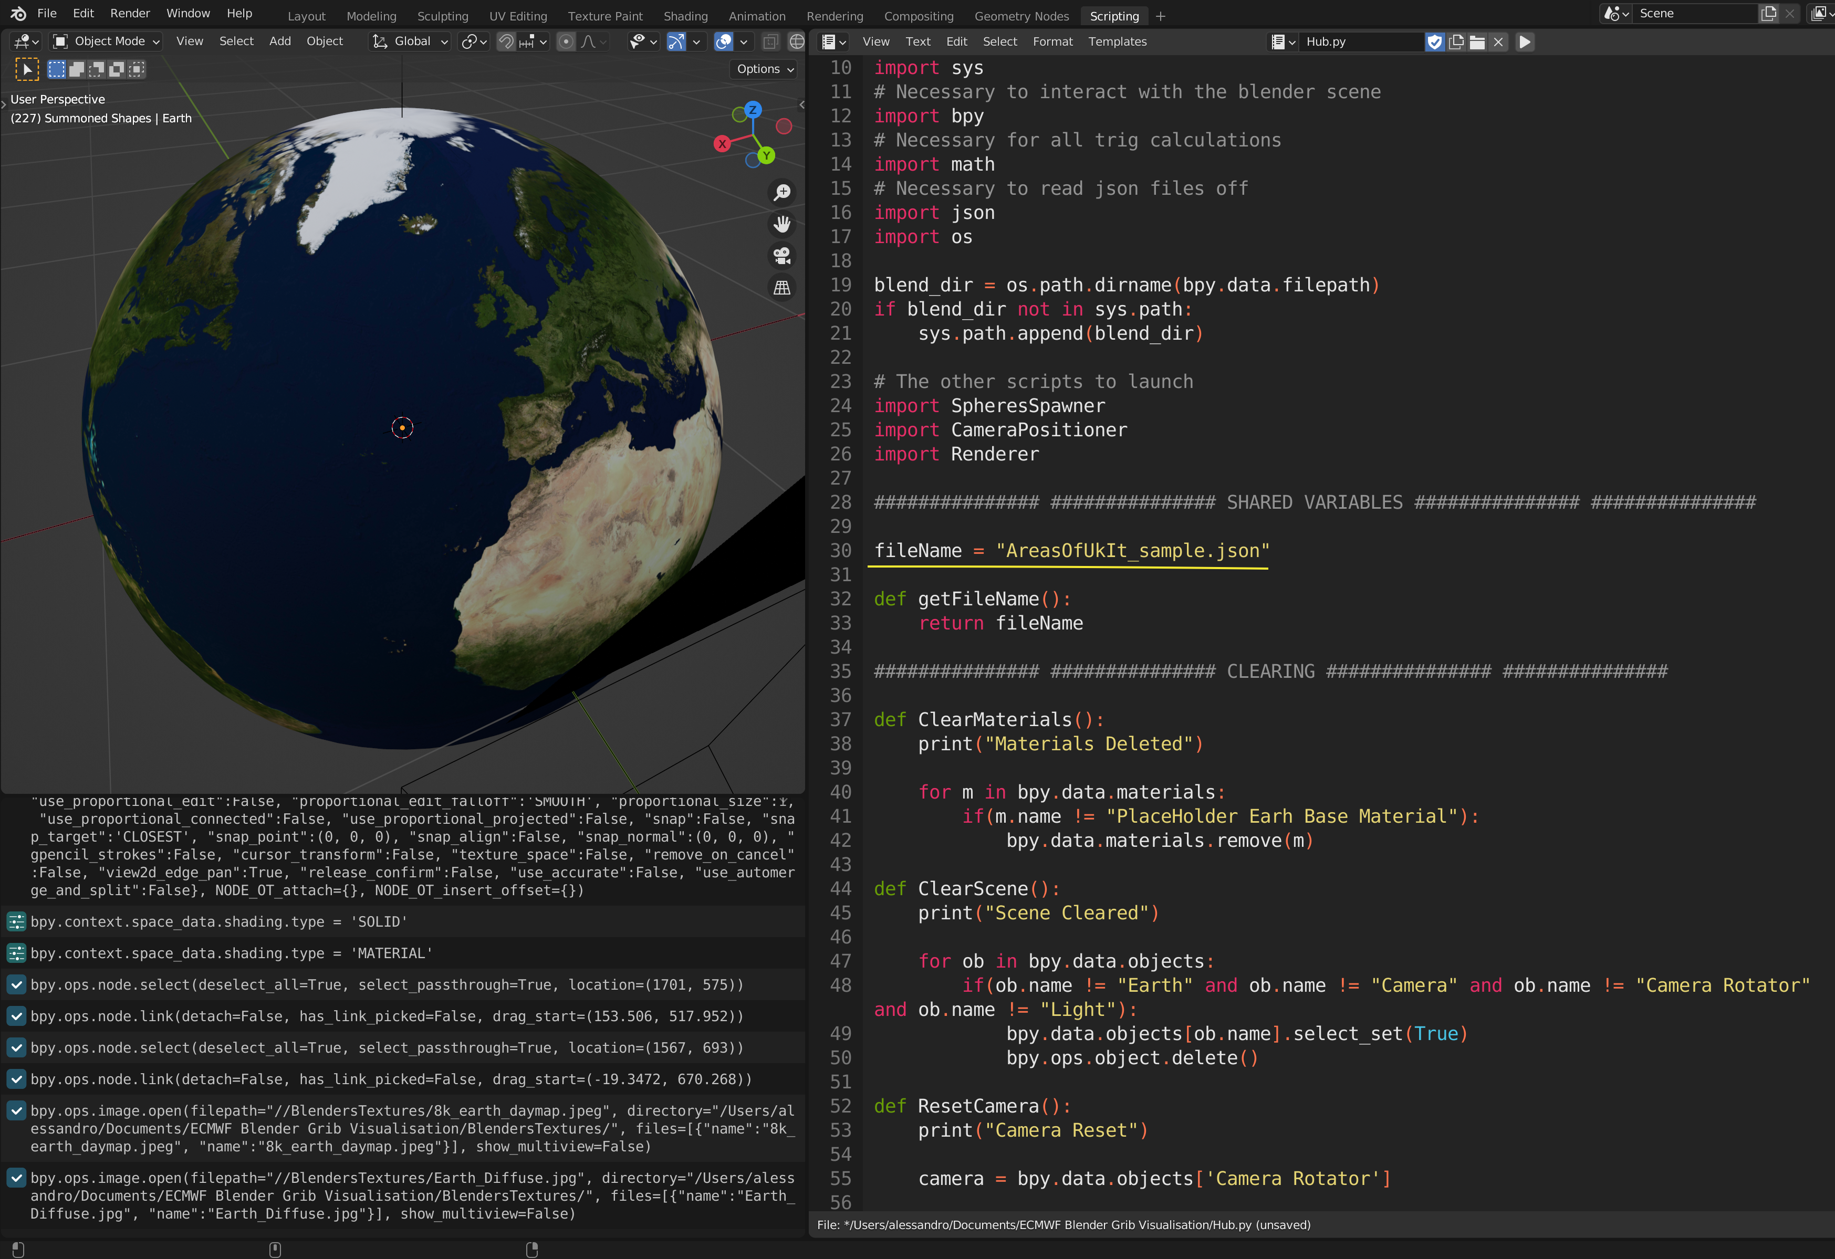The width and height of the screenshot is (1835, 1259).
Task: Unlink the Hub.py text with the X icon
Action: [1498, 42]
